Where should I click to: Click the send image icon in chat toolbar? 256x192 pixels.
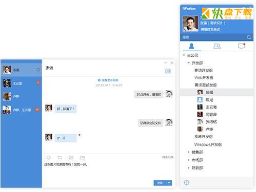click(71, 158)
